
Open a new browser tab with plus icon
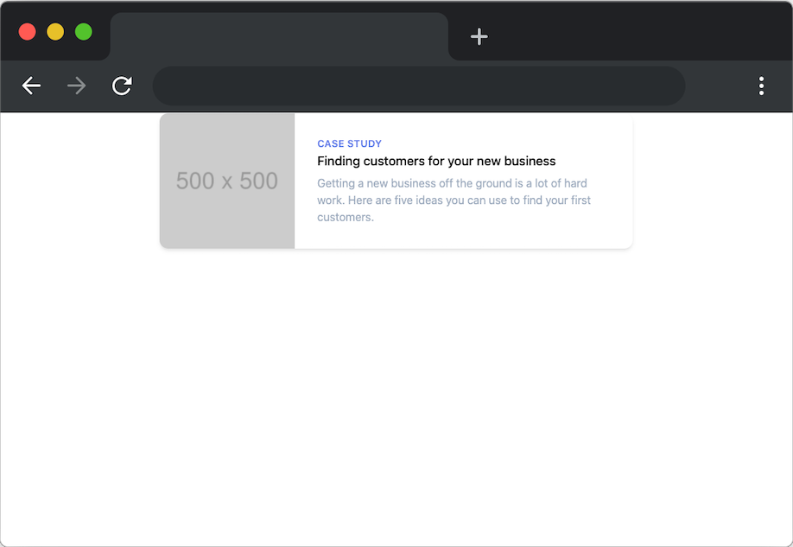pyautogui.click(x=479, y=36)
